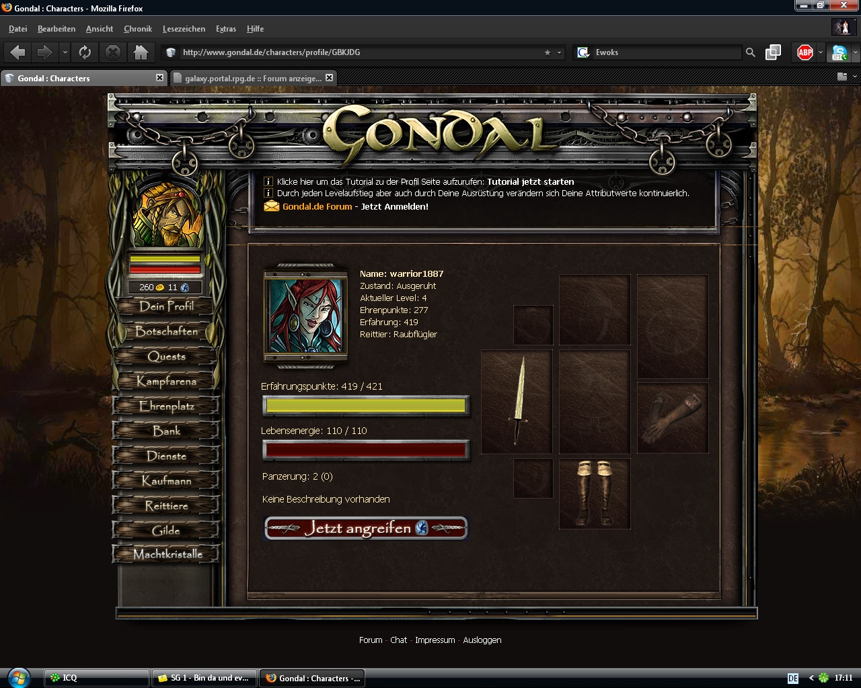The height and width of the screenshot is (688, 861).
Task: Click the sword in the weapon slot
Action: point(517,401)
